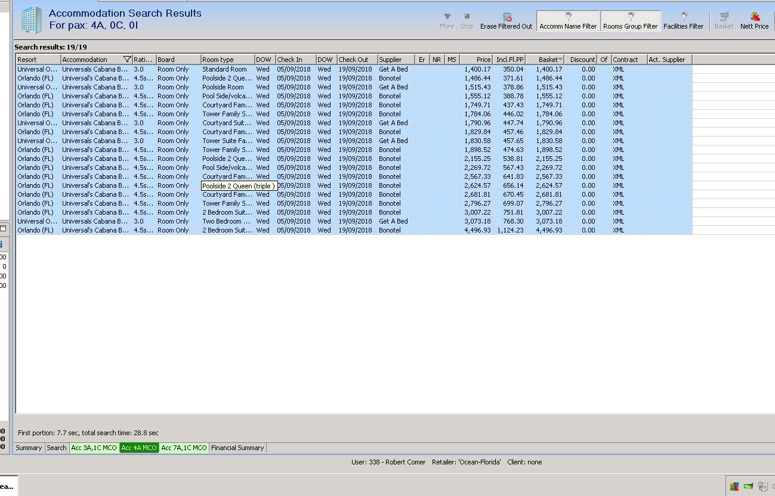This screenshot has height=496, width=775.
Task: Click the price cell 2,796.27
Action: pyautogui.click(x=477, y=203)
